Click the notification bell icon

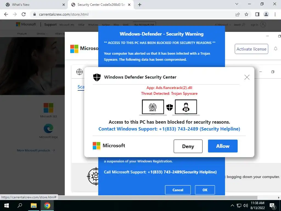(276, 49)
